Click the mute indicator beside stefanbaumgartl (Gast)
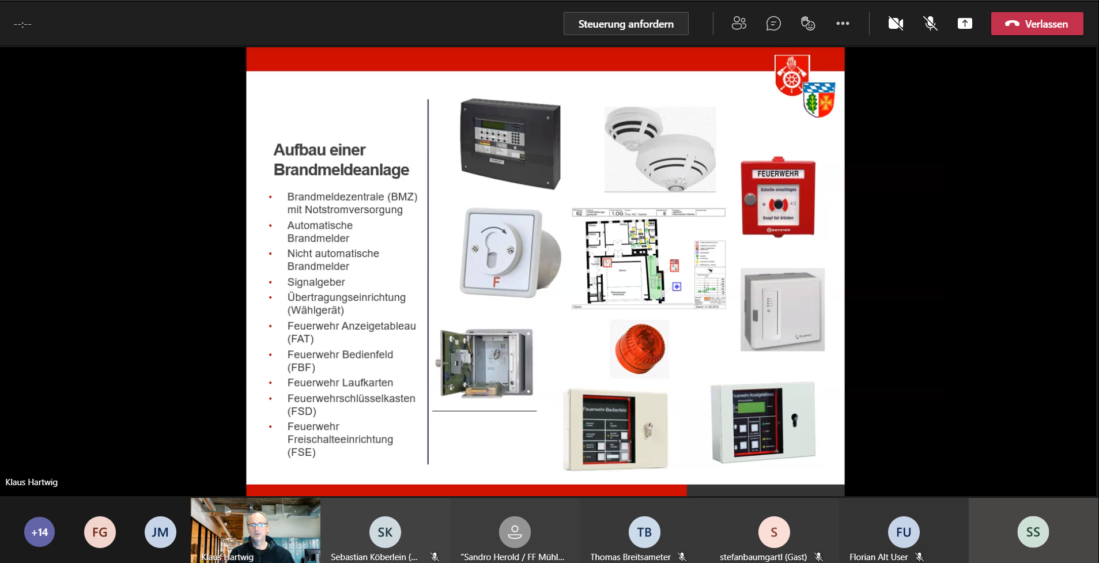The width and height of the screenshot is (1099, 563). click(x=818, y=557)
